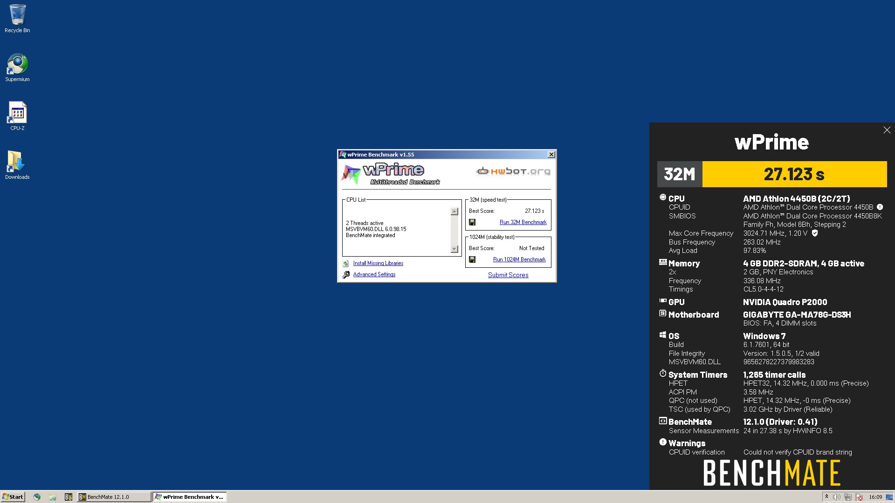This screenshot has width=895, height=503.
Task: Click the verified shield icon beside core frequency
Action: [x=815, y=233]
